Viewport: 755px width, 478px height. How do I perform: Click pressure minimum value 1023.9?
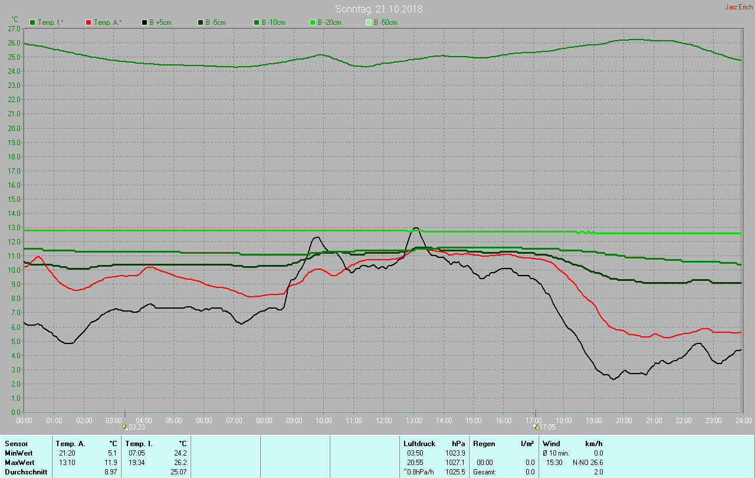[x=455, y=453]
